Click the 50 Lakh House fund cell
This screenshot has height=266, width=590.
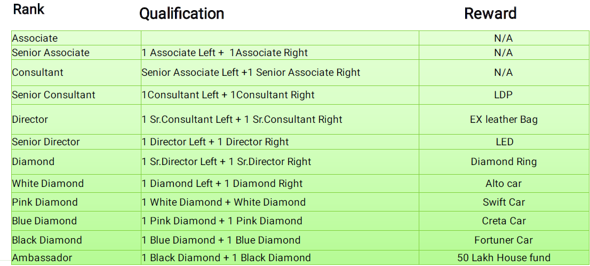point(503,258)
